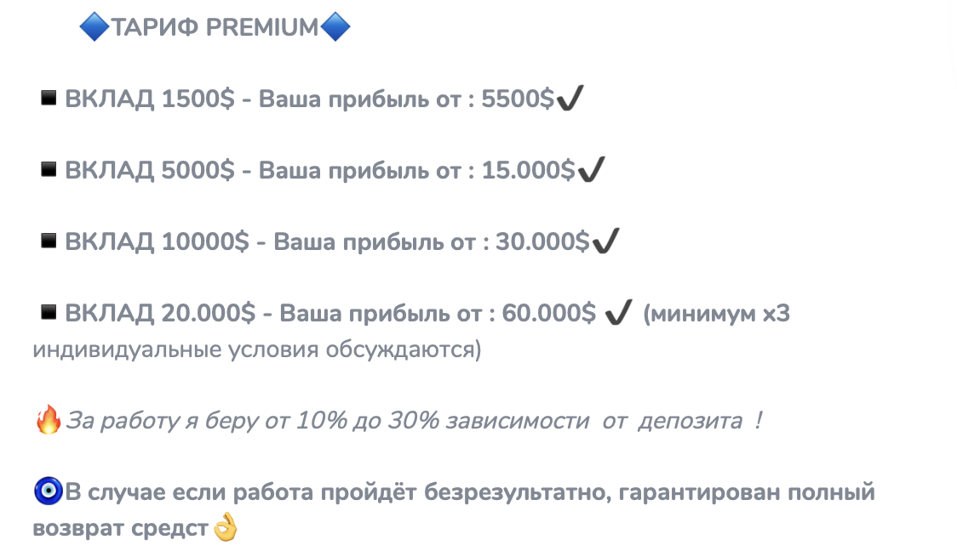Click the ТАРИФ PREMIUM heading text
This screenshot has width=957, height=551.
point(214,28)
